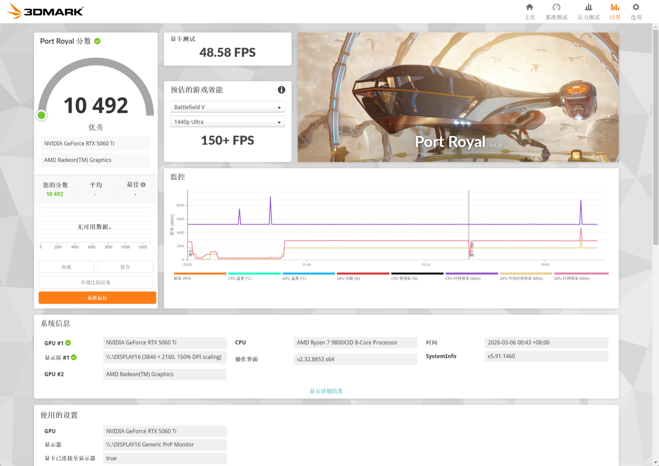
Task: Open the Home (主页) icon
Action: (529, 7)
